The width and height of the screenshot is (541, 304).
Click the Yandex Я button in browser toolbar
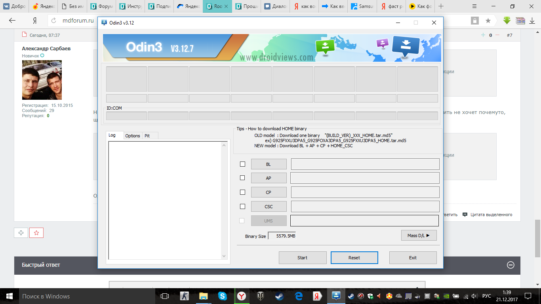point(35,21)
